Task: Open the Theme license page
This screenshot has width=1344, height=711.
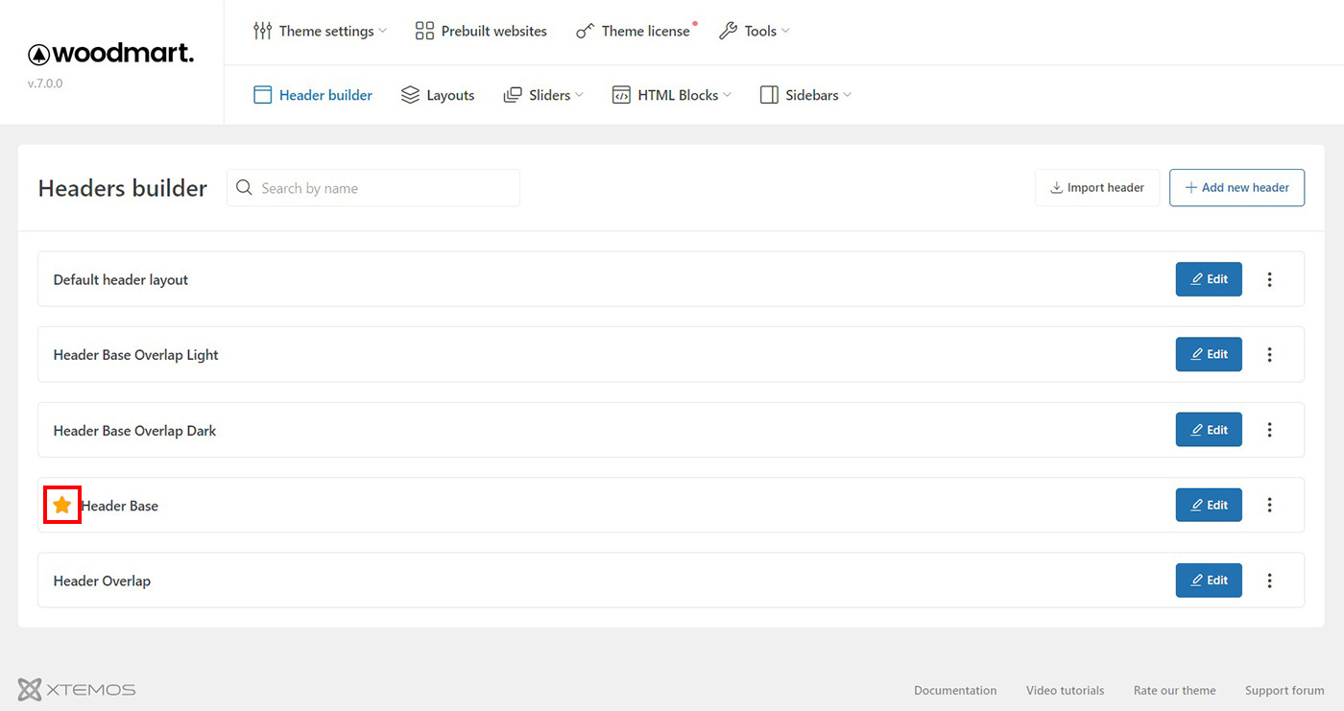Action: (x=634, y=31)
